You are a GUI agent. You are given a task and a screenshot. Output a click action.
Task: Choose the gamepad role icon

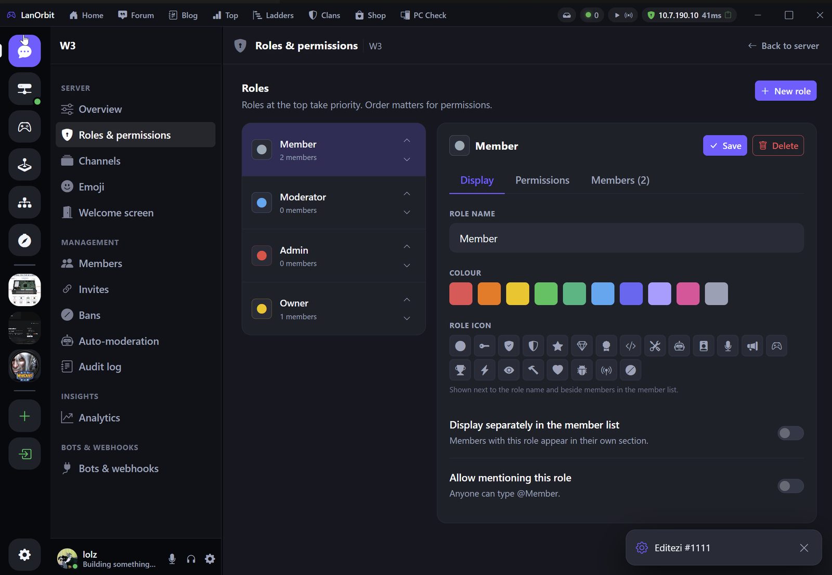point(776,346)
